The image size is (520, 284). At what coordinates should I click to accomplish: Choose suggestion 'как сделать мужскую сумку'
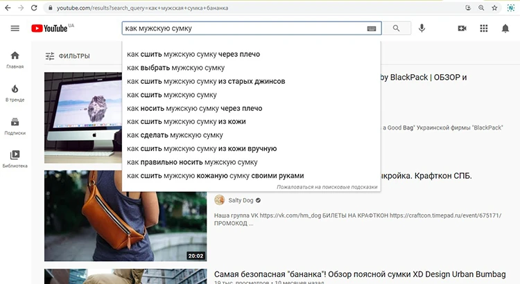[175, 135]
